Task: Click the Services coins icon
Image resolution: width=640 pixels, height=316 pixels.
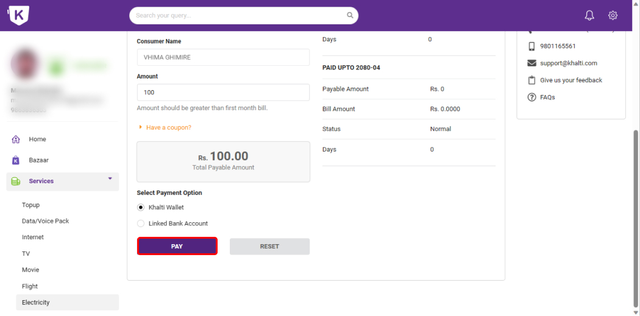Action: (x=16, y=181)
